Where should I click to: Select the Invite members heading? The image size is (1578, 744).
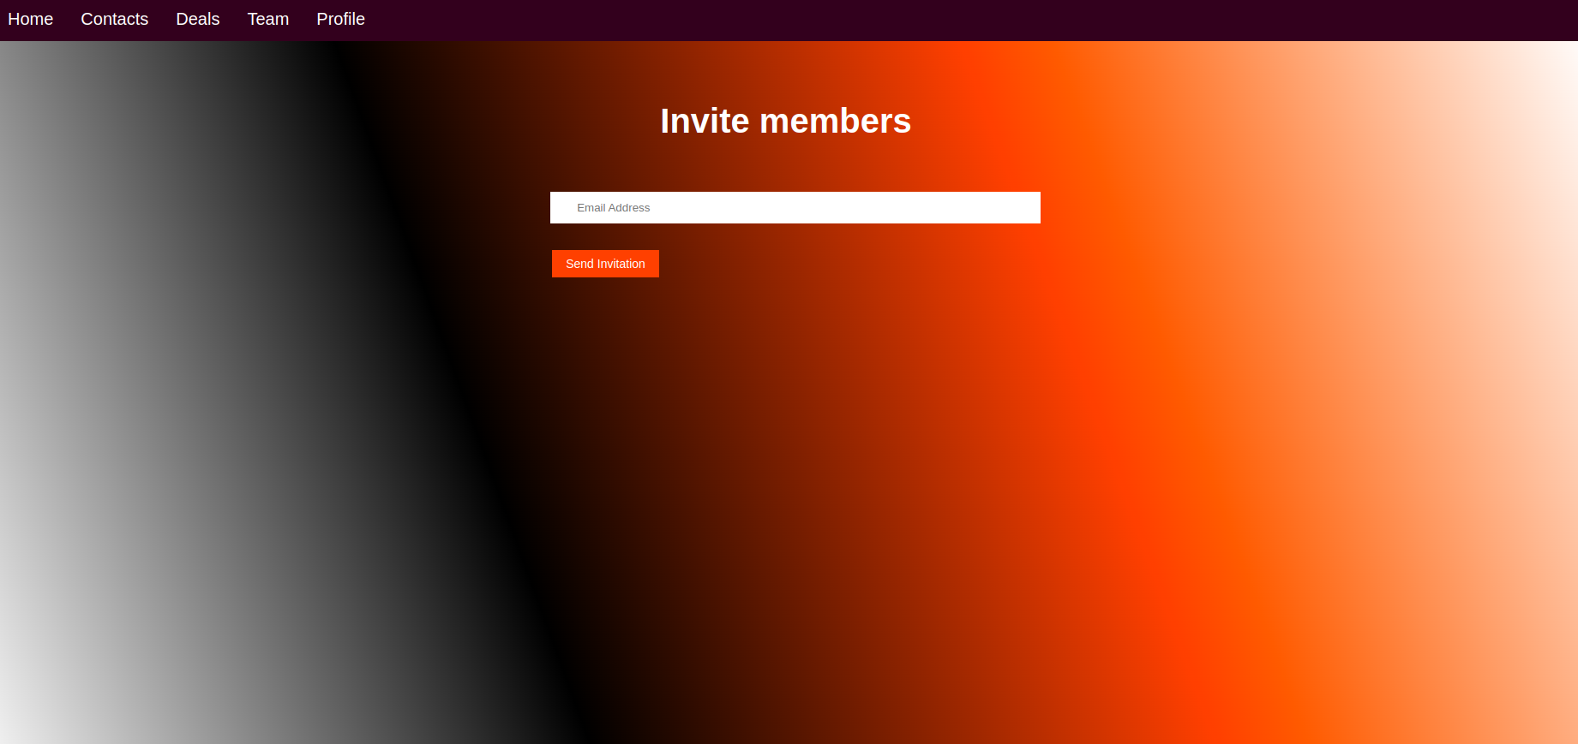[x=785, y=121]
